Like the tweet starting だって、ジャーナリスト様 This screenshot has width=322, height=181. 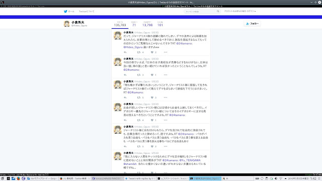click(152, 52)
